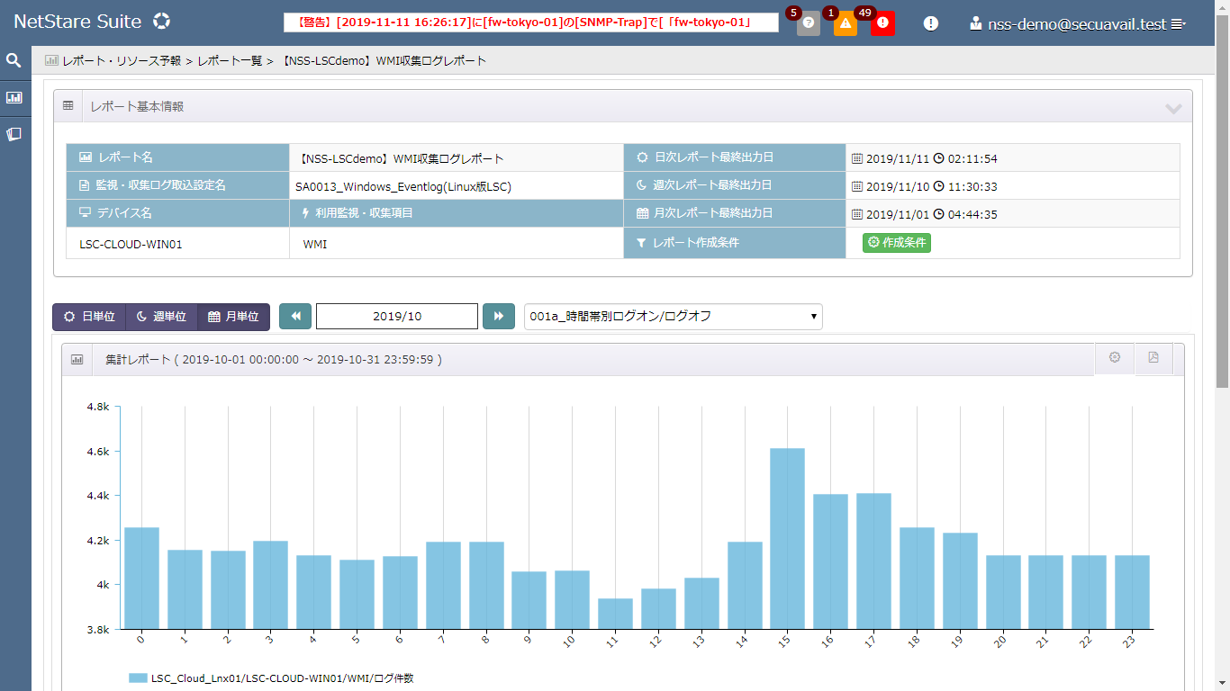Click the bar for hour 11
Screen dimensions: 1230x691
pos(615,614)
